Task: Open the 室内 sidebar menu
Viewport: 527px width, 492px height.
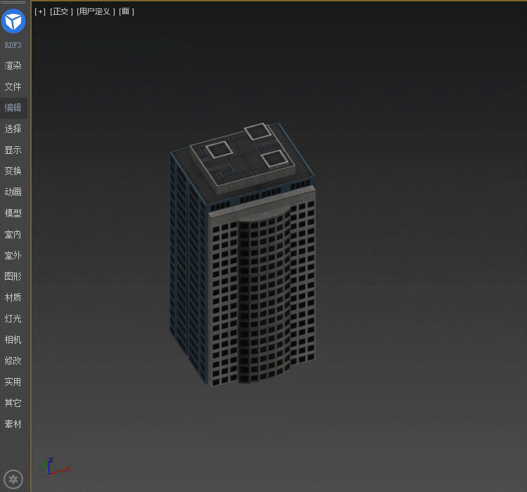Action: click(13, 234)
